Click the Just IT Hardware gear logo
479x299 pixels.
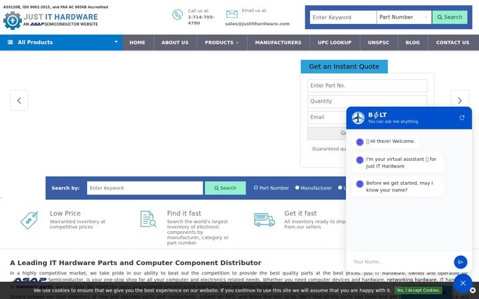pos(13,21)
